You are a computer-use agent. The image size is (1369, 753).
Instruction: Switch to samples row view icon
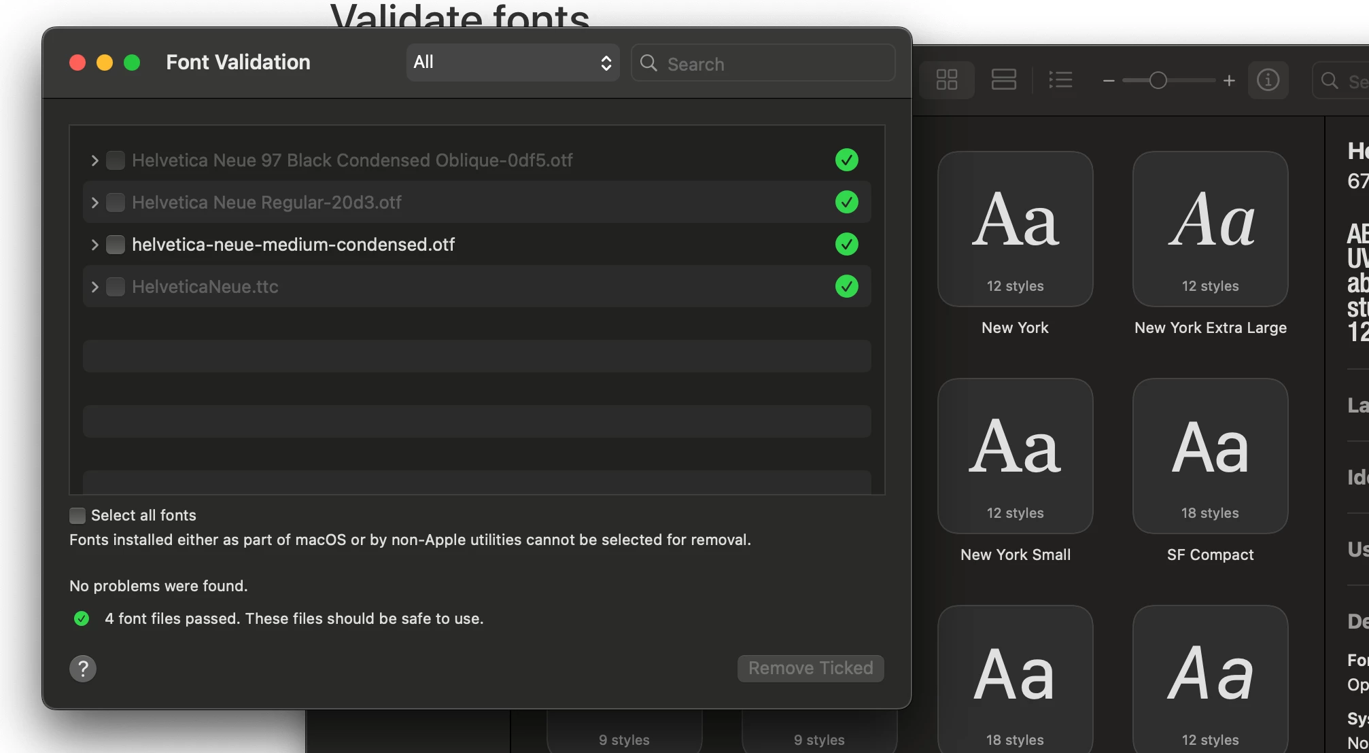pos(1003,80)
